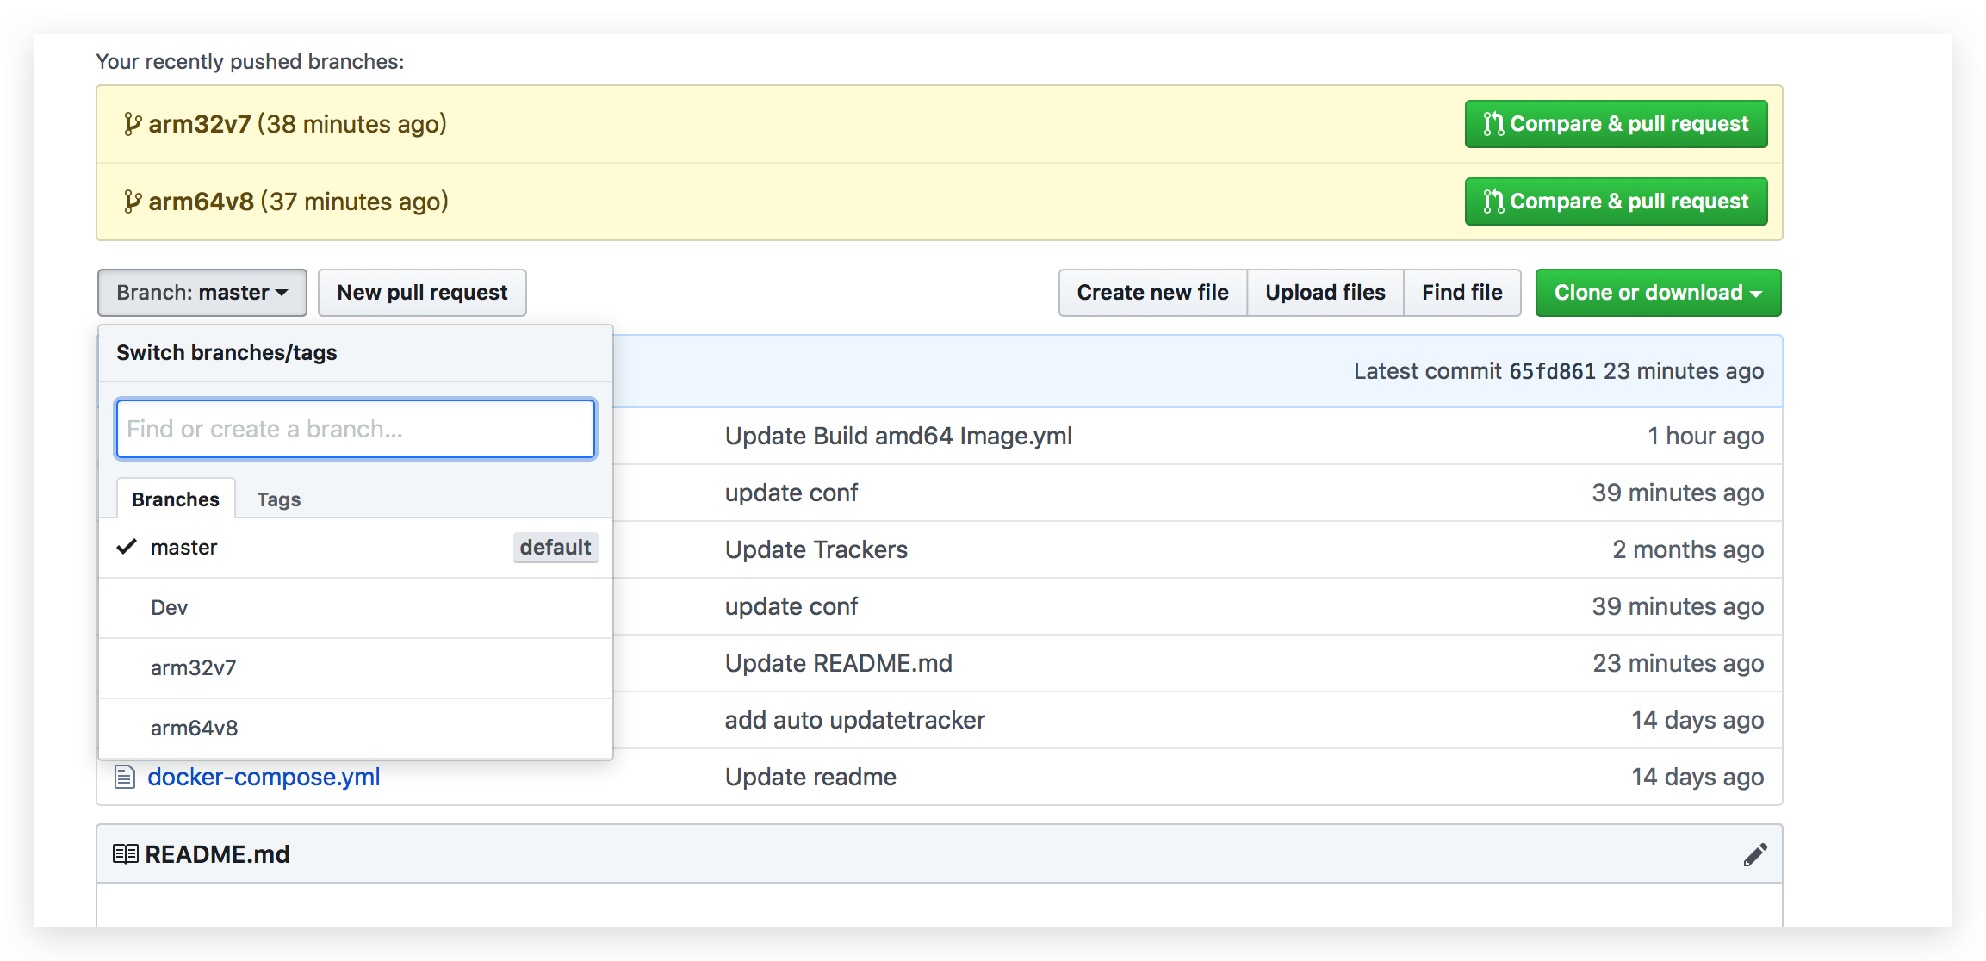
Task: Open commit message 'Update readme'
Action: pos(810,777)
